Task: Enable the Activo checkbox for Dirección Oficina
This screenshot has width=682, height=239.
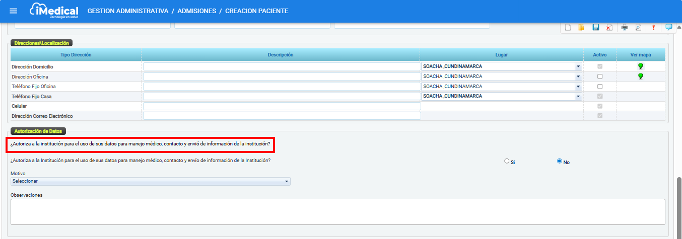Action: (x=599, y=76)
